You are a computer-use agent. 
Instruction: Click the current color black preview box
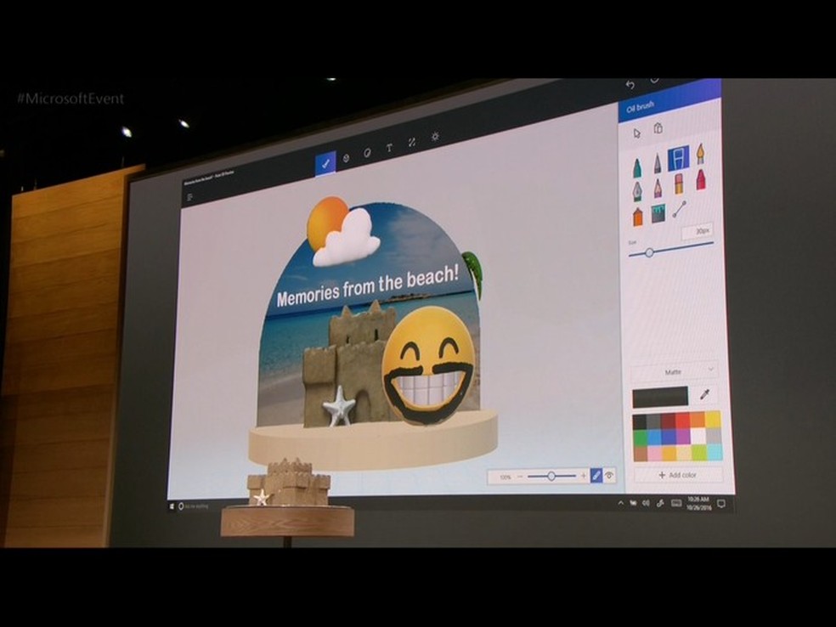(x=660, y=398)
